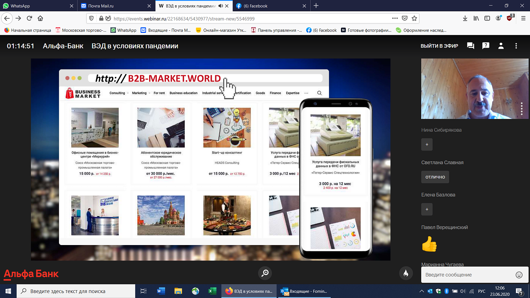Viewport: 530px width, 298px height.
Task: Open the Windows Start menu
Action: 8,291
